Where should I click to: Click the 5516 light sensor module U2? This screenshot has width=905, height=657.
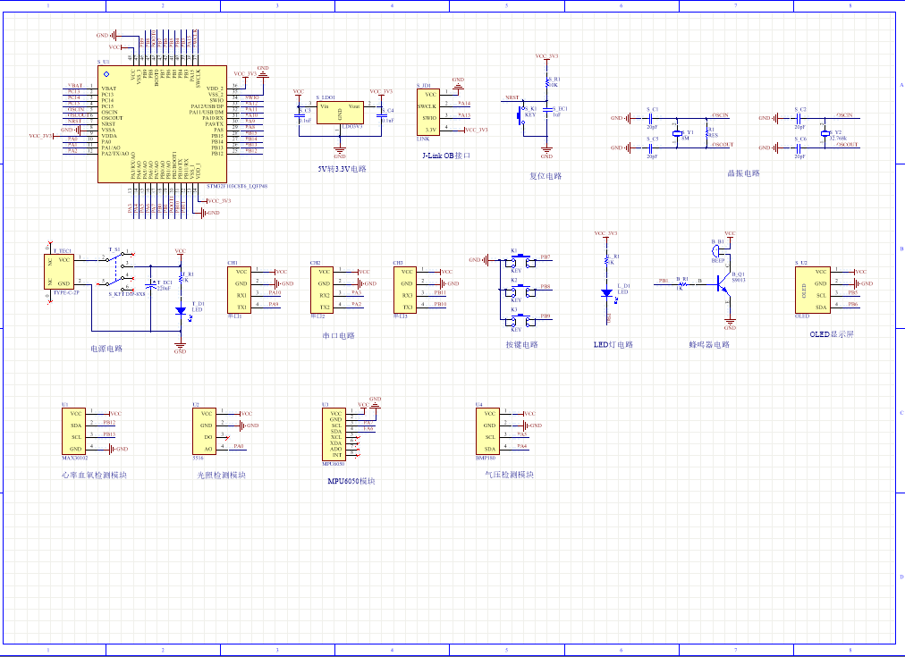click(205, 432)
